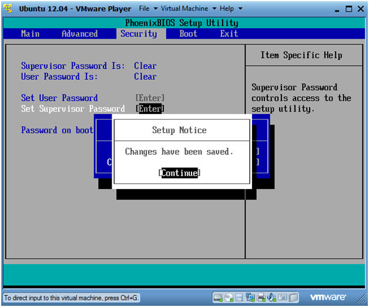Select the Set Supervisor Password option
Viewport: 369px width, 307px height.
73,109
